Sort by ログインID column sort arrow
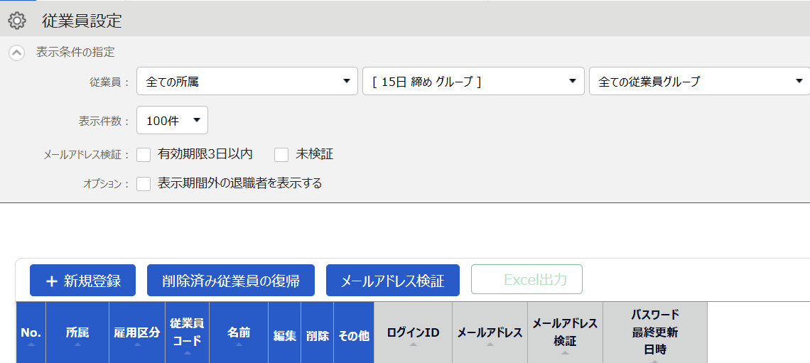 (x=413, y=344)
